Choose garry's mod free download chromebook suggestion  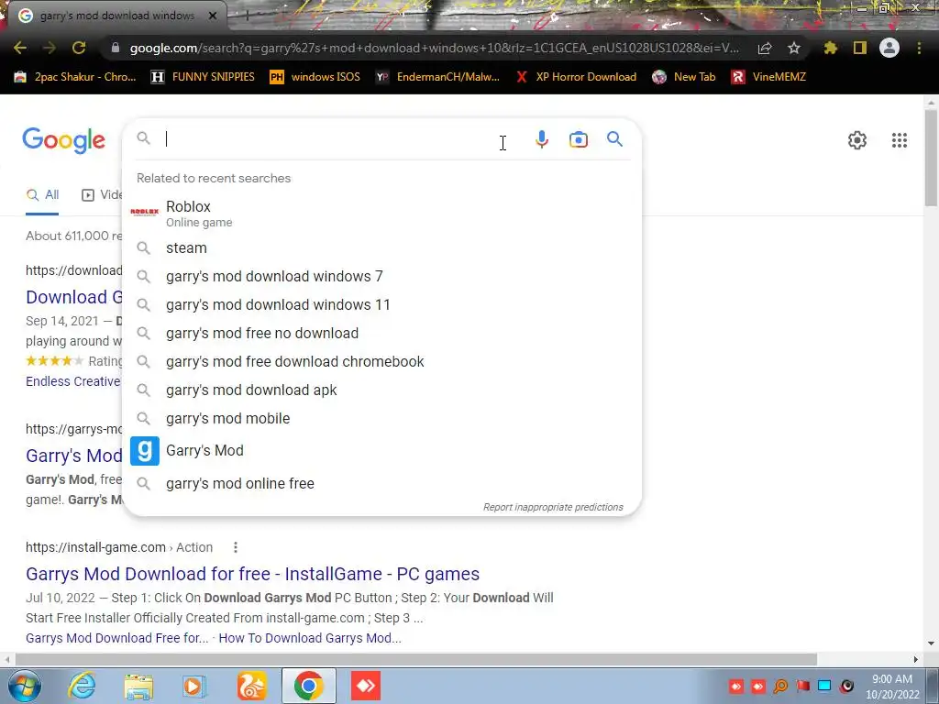pos(382,361)
